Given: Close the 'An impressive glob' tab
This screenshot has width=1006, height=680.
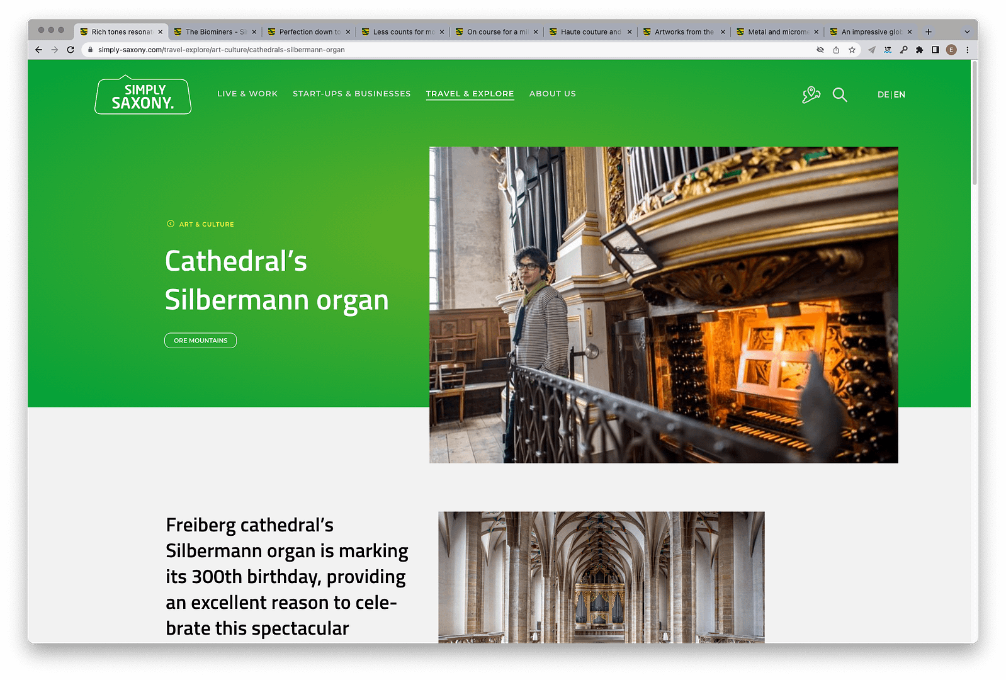Looking at the screenshot, I should [x=910, y=31].
